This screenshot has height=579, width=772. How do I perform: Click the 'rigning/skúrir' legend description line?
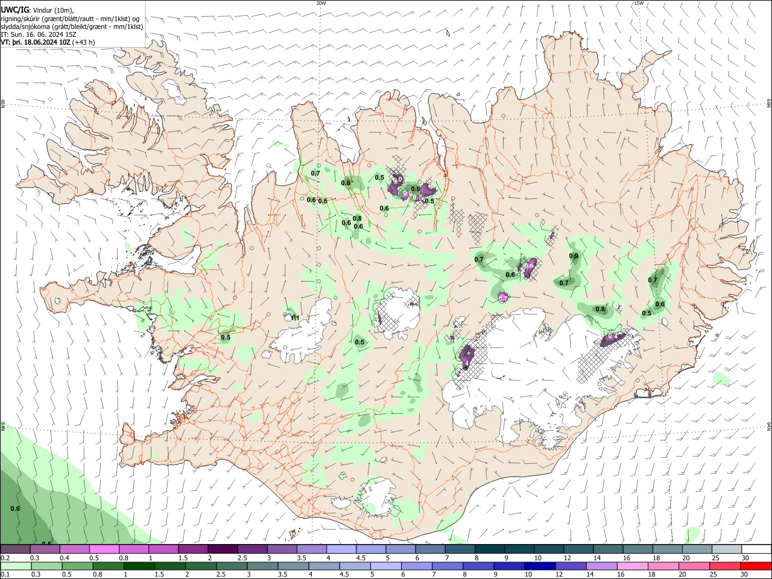(70, 19)
